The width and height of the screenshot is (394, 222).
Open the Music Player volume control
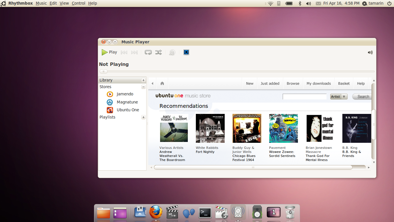[370, 52]
